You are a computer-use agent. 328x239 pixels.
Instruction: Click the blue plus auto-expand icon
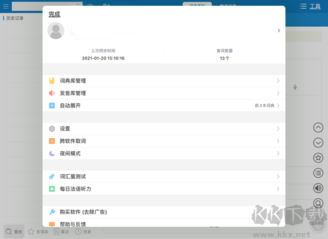pyautogui.click(x=52, y=105)
